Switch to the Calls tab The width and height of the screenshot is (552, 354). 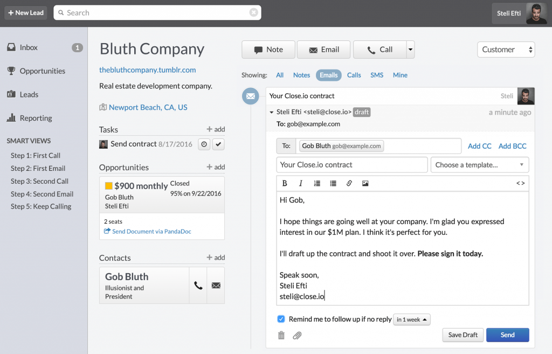354,75
